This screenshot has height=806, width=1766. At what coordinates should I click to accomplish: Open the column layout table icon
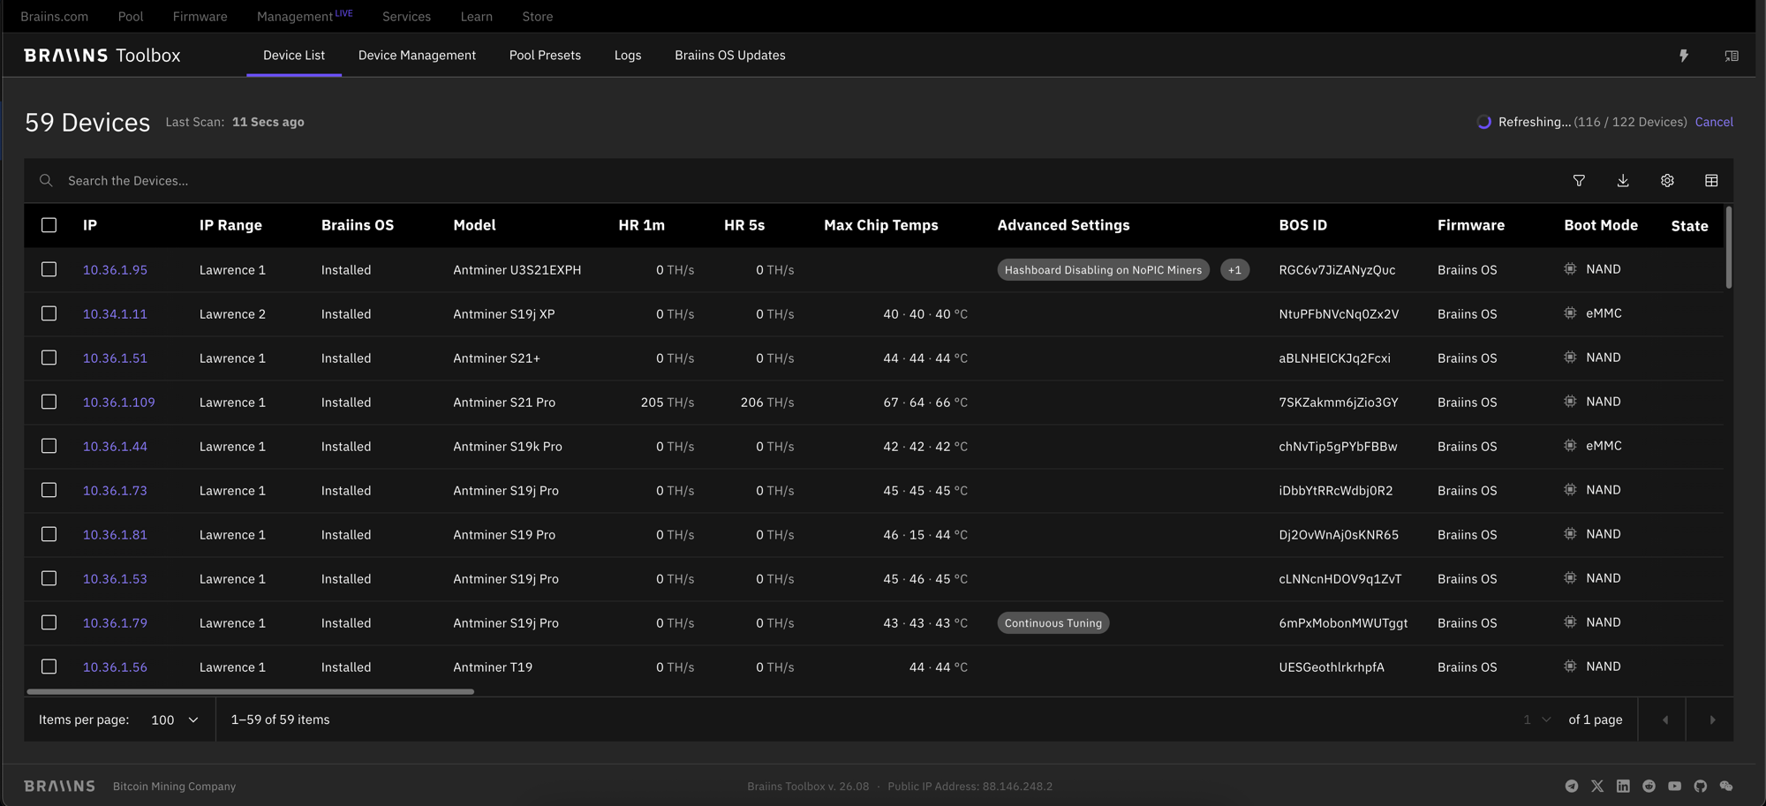point(1711,181)
